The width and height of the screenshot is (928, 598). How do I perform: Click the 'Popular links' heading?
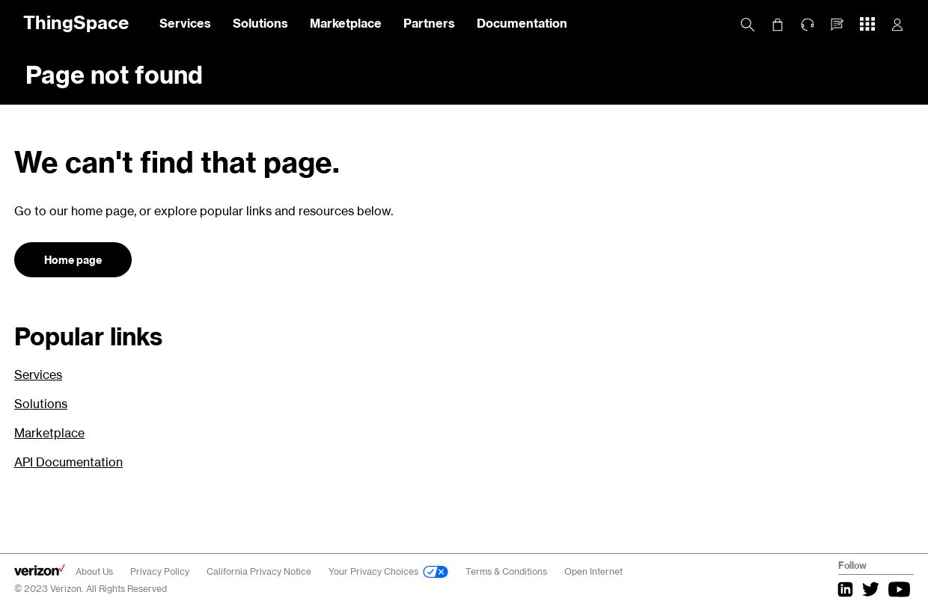click(88, 336)
